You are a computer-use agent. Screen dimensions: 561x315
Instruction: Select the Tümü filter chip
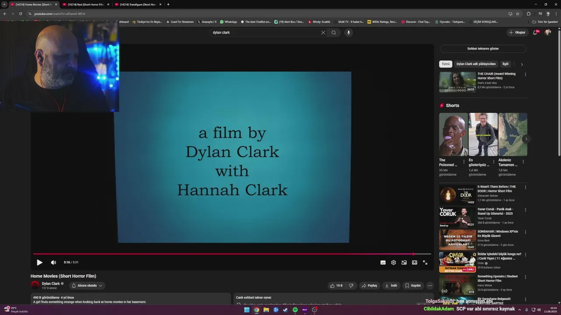point(446,64)
